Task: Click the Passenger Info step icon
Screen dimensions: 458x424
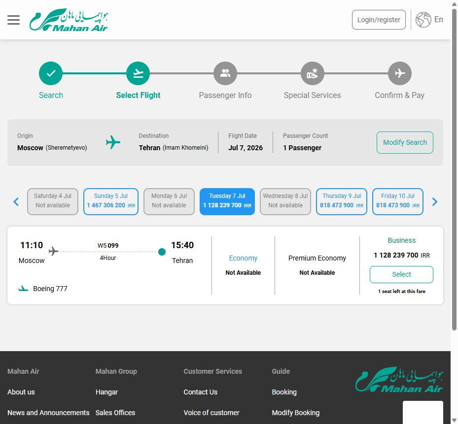Action: pos(225,73)
